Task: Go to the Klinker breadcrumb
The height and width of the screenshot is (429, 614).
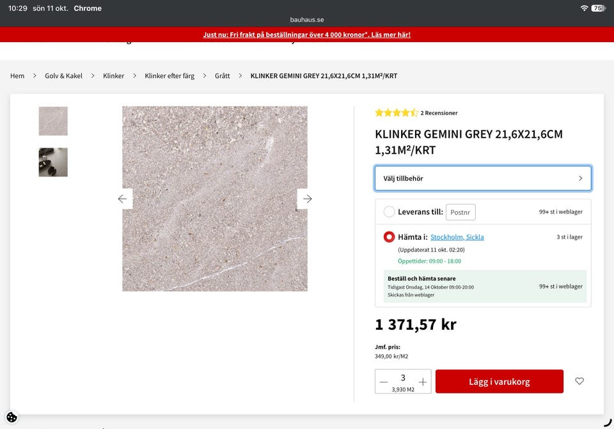Action: [x=114, y=75]
